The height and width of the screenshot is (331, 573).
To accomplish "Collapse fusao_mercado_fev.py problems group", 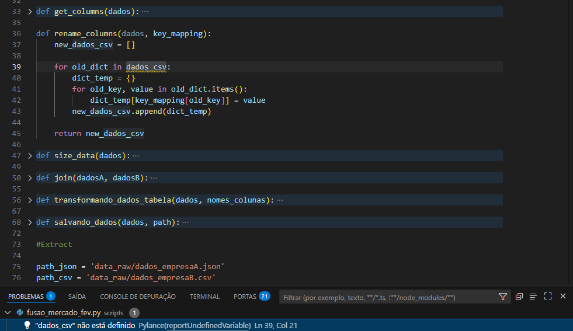I will click(x=8, y=313).
